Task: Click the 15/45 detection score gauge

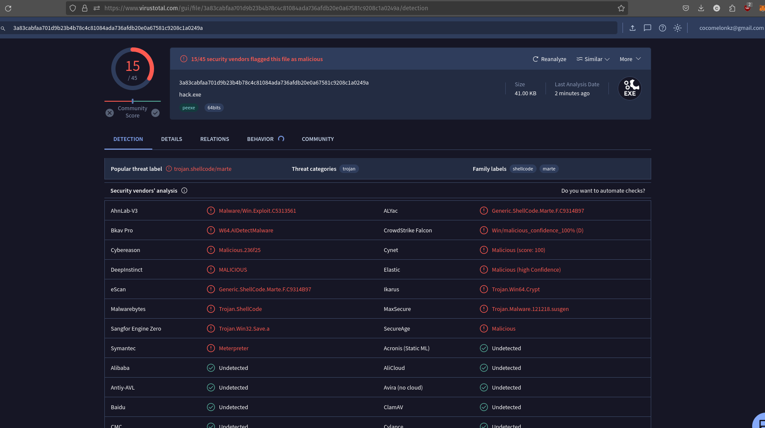Action: click(133, 69)
